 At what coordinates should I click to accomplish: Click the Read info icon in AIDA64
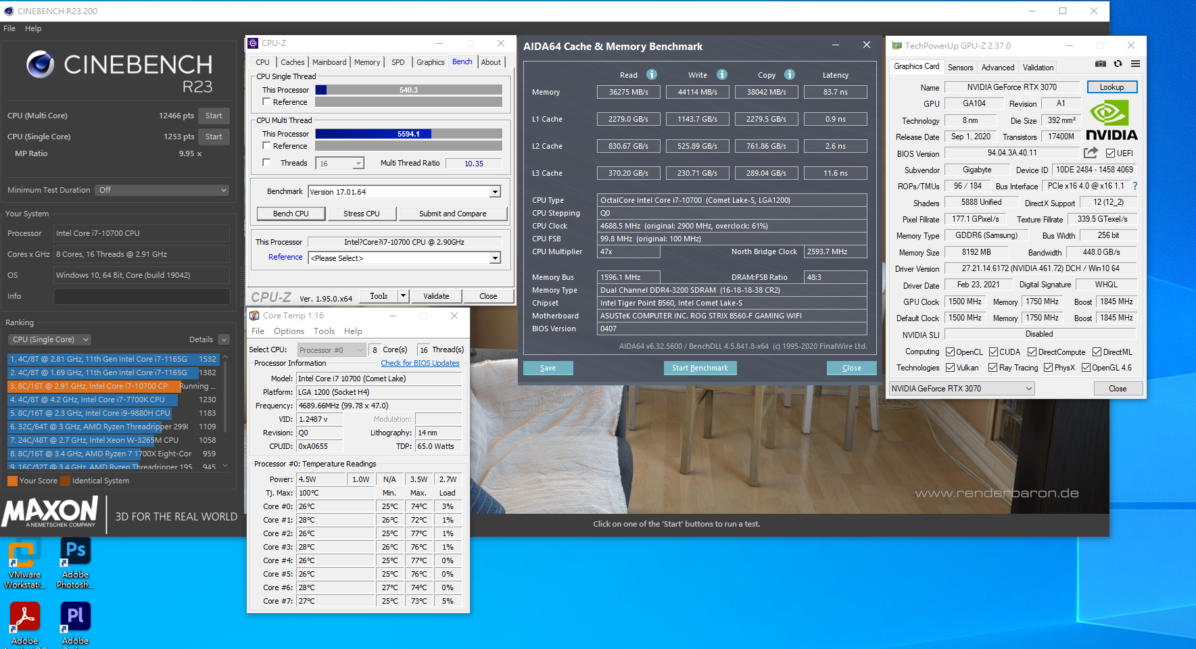pos(652,74)
